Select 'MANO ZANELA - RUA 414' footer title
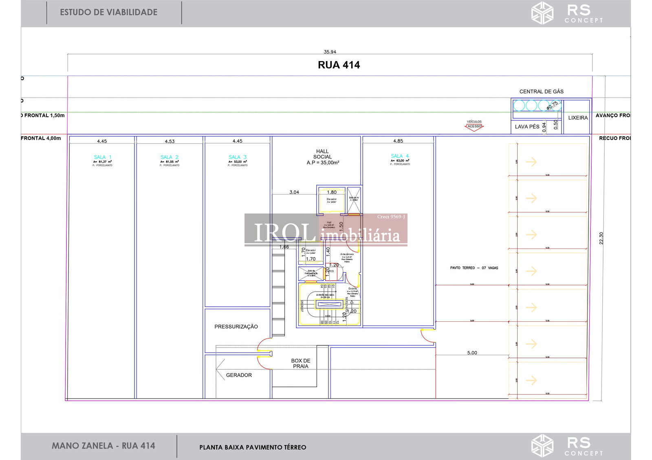652x460 pixels. [104, 446]
